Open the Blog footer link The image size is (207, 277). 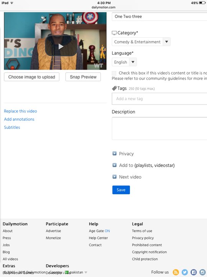[x=6, y=252]
